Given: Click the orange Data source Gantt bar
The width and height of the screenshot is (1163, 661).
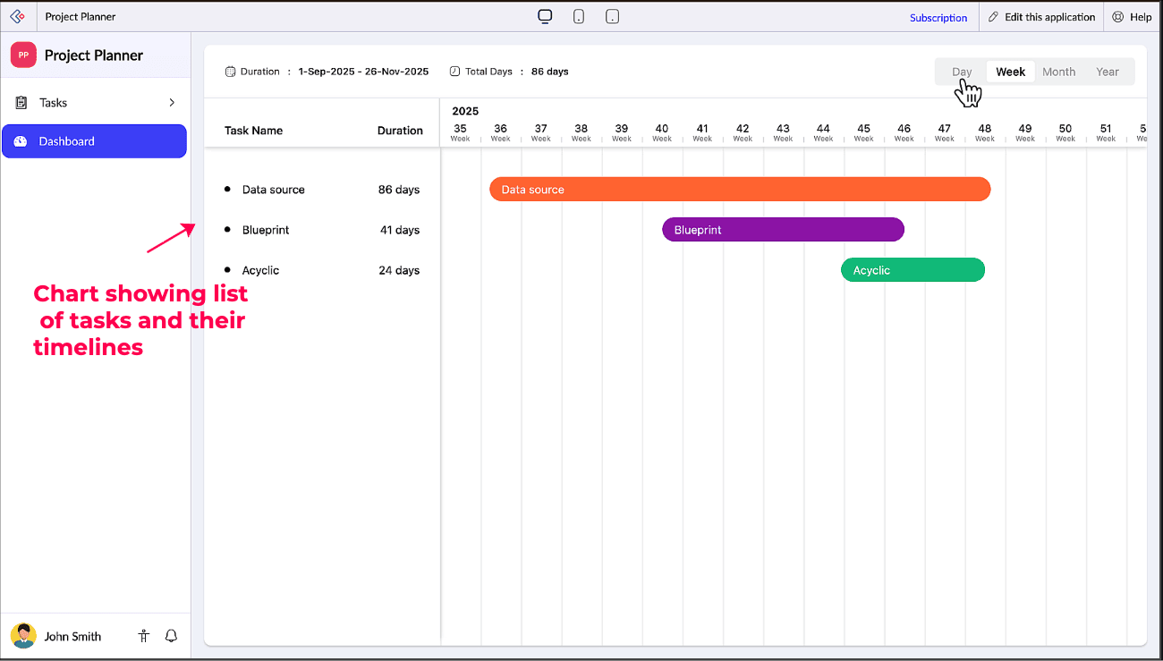Looking at the screenshot, I should coord(739,190).
